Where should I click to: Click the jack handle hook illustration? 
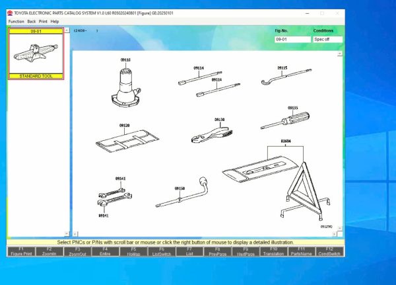[x=286, y=77]
